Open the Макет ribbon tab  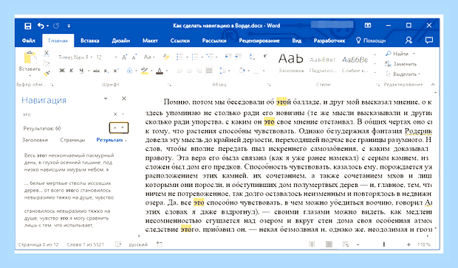coord(150,40)
